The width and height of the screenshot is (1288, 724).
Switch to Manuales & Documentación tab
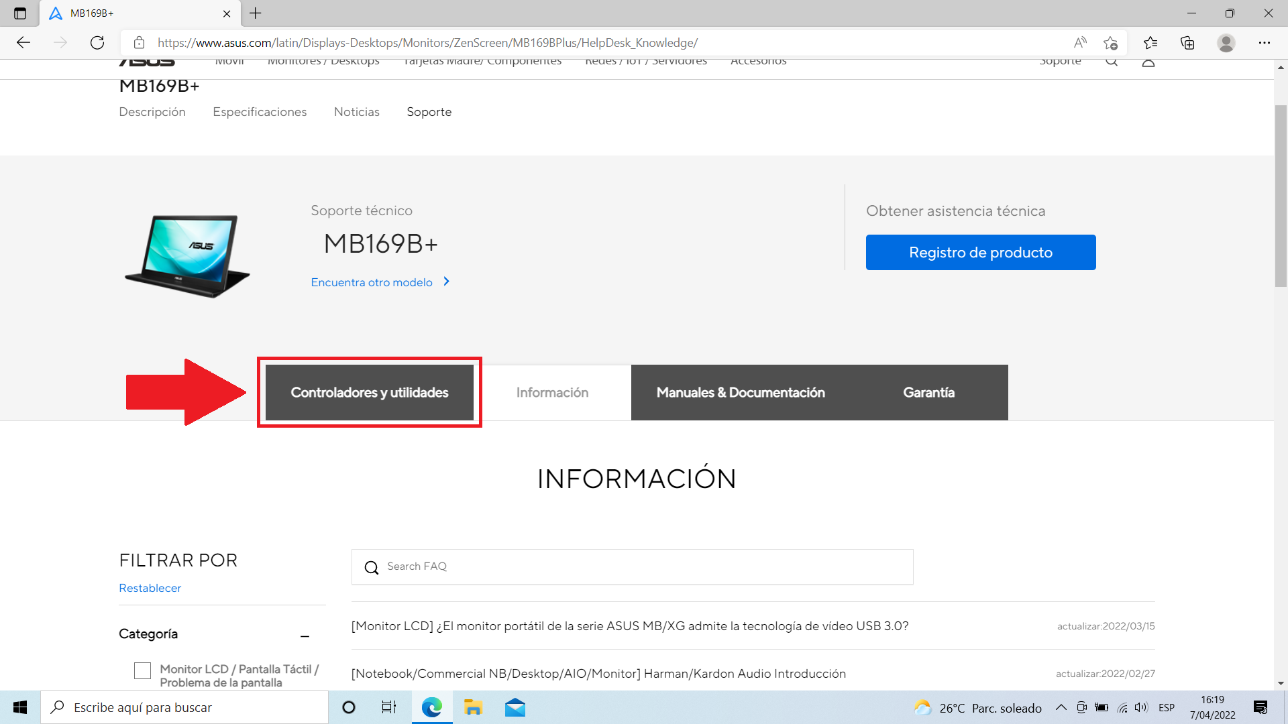(x=741, y=393)
